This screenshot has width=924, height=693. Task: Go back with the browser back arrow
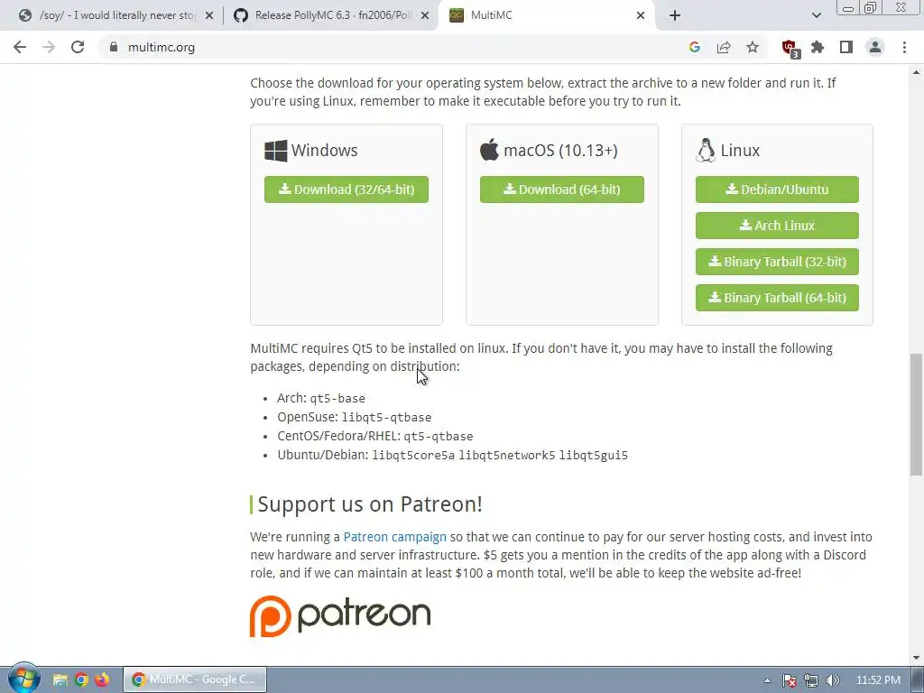pos(20,47)
